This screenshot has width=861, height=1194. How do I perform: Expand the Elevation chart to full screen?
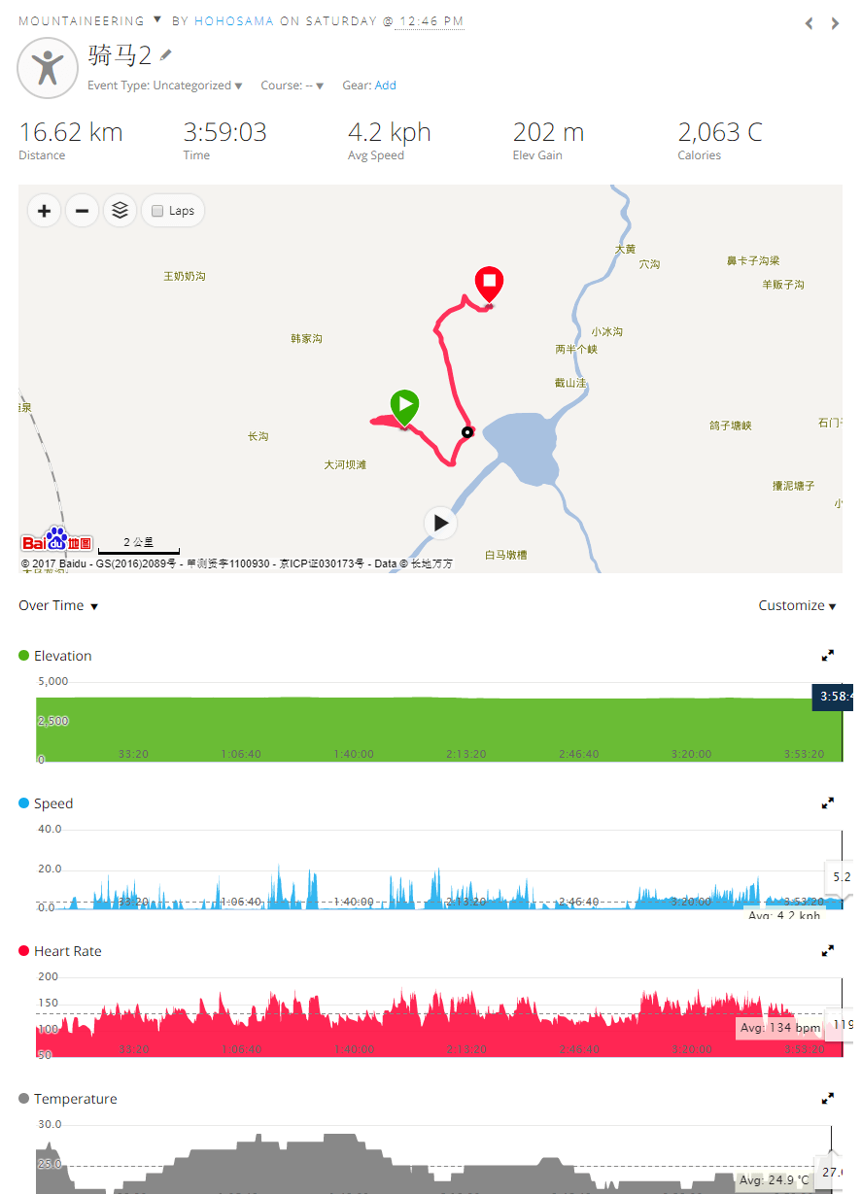(828, 656)
